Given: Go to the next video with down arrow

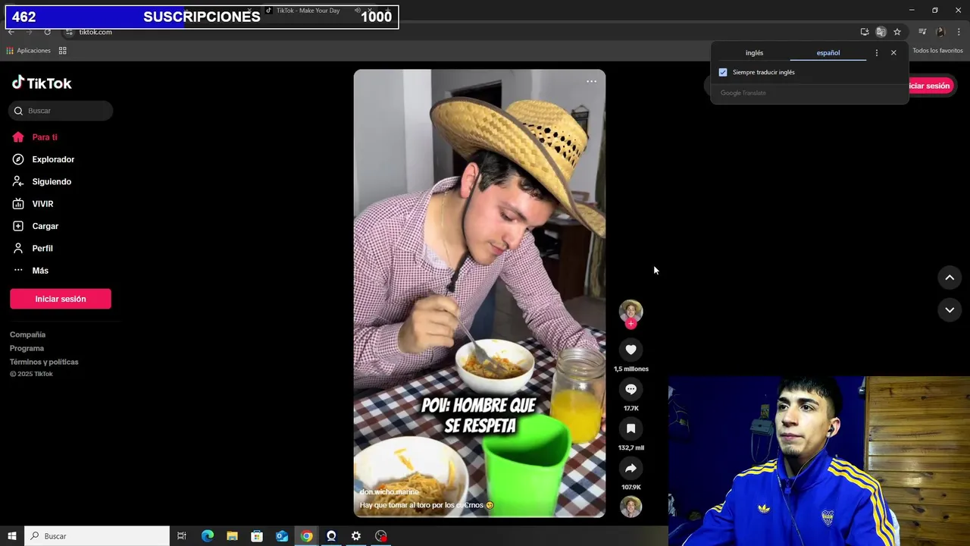Looking at the screenshot, I should click(x=950, y=309).
